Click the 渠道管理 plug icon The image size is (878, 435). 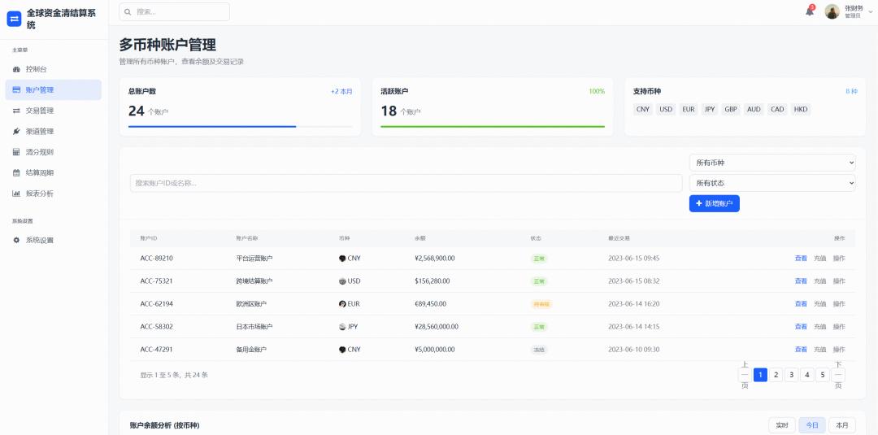(x=16, y=132)
